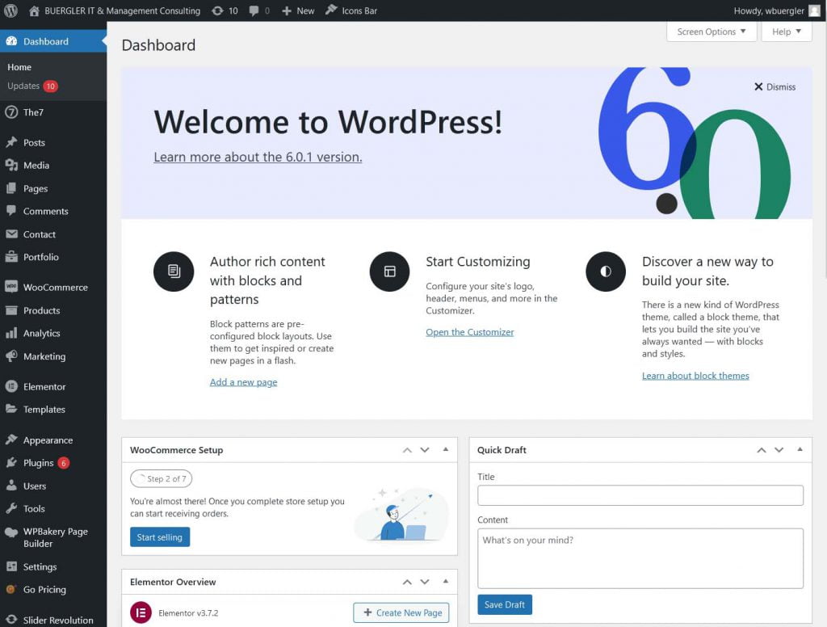Open the Users icon in sidebar

tap(11, 485)
